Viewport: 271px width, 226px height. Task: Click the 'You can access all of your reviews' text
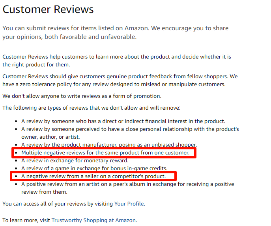point(58,204)
